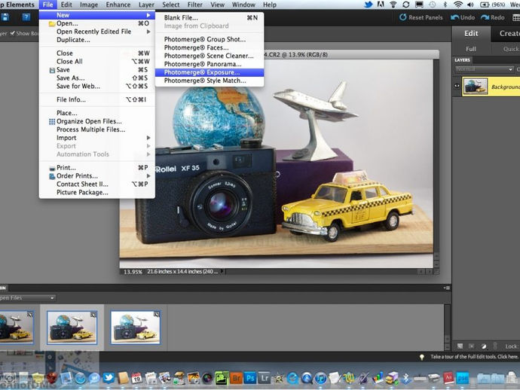
Task: Click the sync circular arrows menu bar icon
Action: coord(406,5)
